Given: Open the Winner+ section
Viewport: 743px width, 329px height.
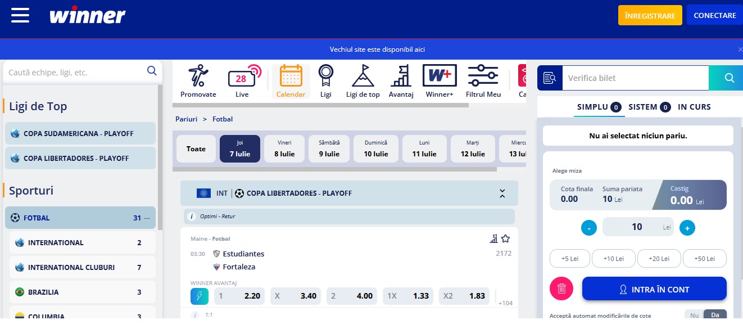Looking at the screenshot, I should pos(440,82).
